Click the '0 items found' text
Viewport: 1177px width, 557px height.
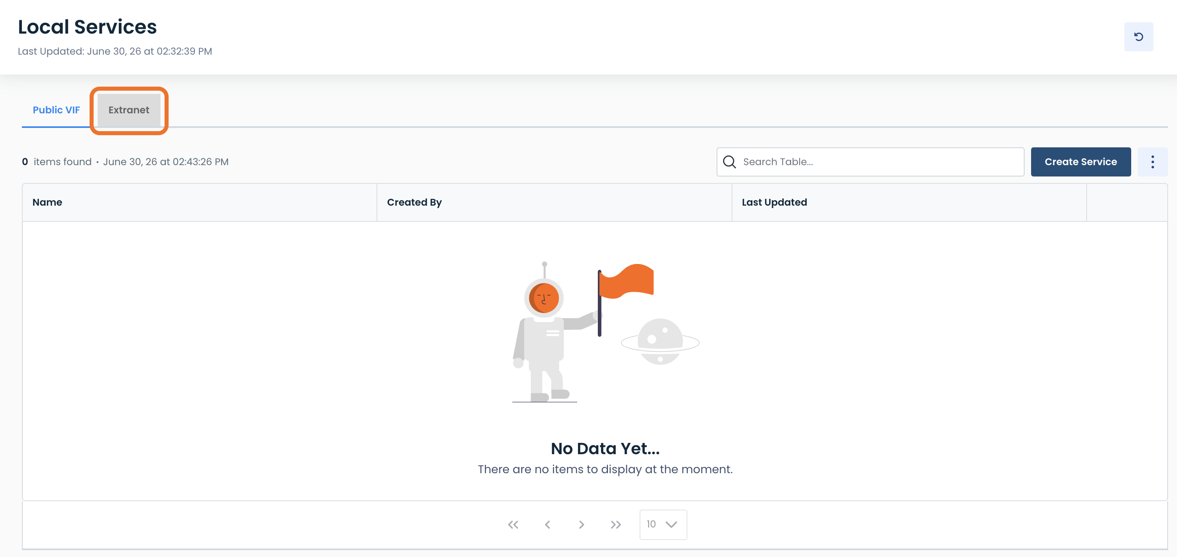[x=57, y=162]
